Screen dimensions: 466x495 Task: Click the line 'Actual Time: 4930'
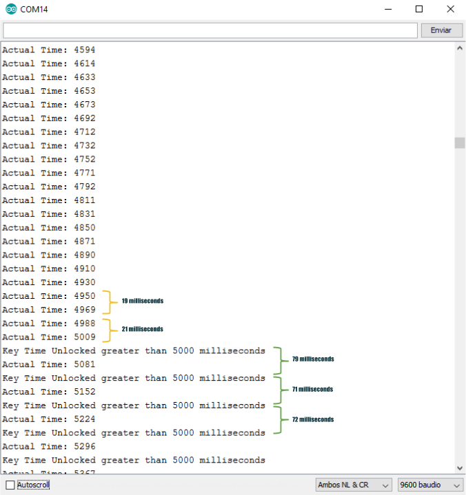click(x=49, y=282)
